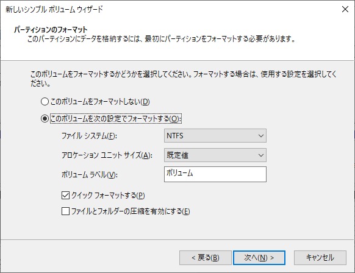
Task: Open the 既定値 allocation unit size combo box
Action: coord(215,155)
